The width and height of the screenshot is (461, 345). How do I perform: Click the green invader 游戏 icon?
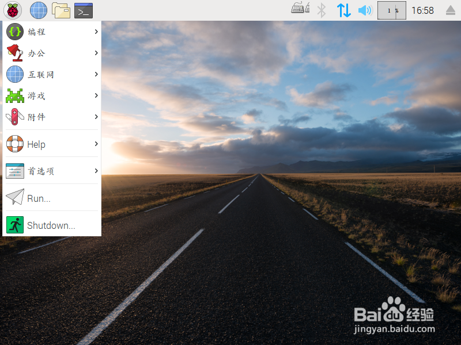[x=15, y=95]
